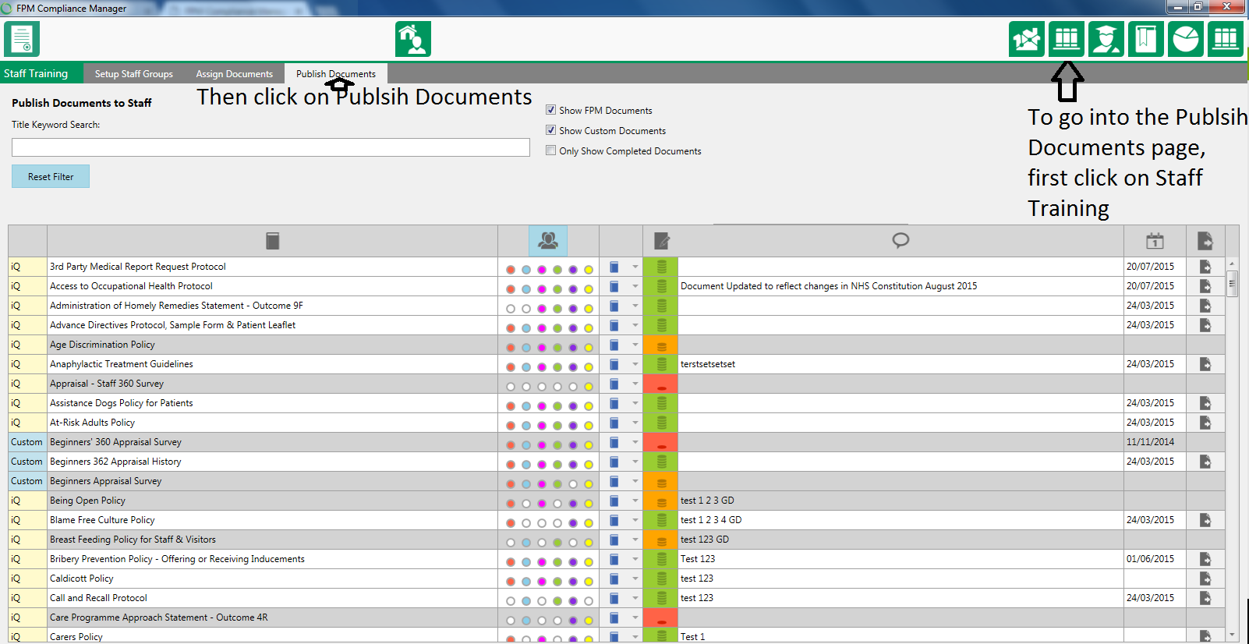Expand dropdown arrow for Age Discrimination Policy row
1249x644 pixels.
[635, 345]
